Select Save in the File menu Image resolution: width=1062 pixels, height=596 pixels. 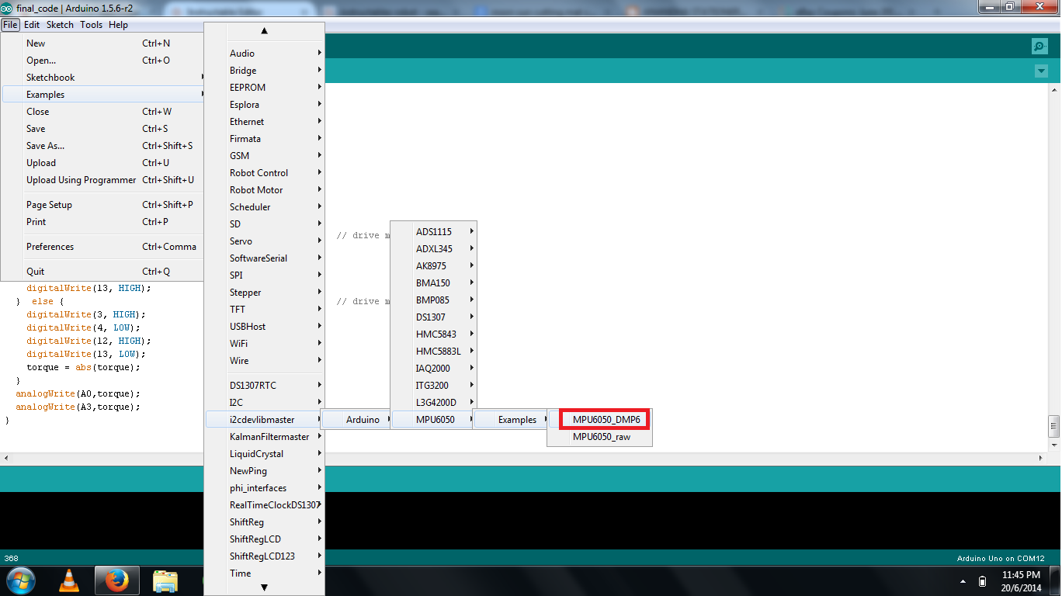pyautogui.click(x=102, y=129)
